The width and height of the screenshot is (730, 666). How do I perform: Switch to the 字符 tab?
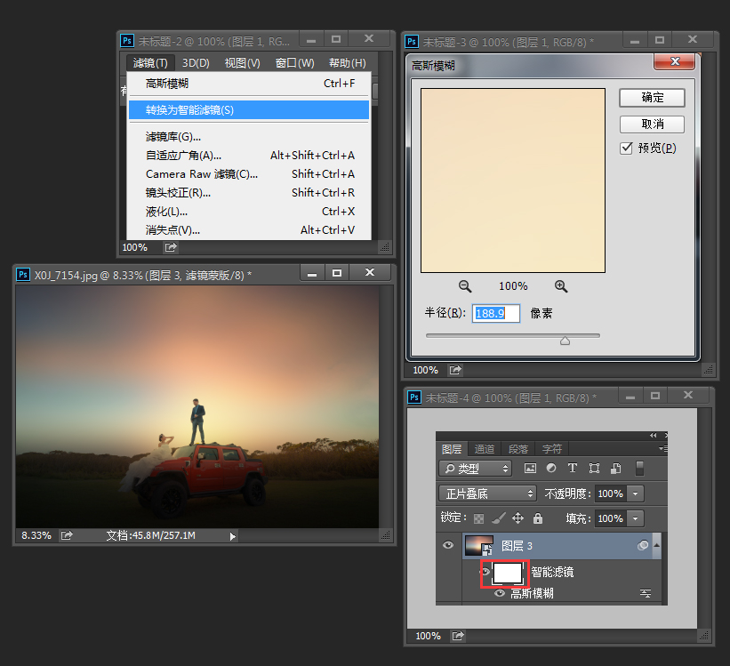[x=551, y=448]
